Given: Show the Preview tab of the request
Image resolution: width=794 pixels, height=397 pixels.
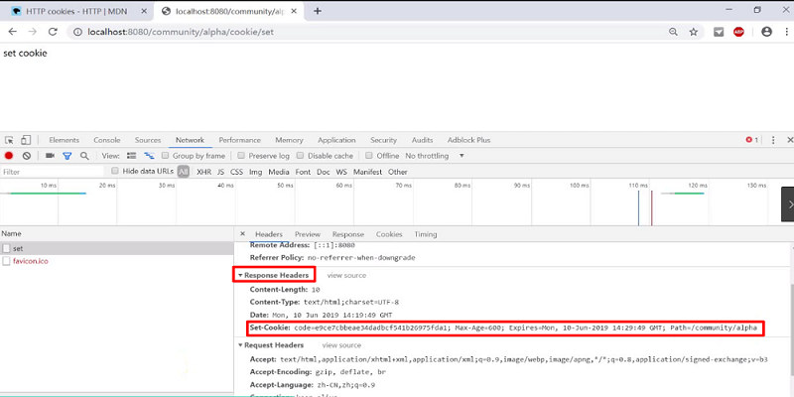Looking at the screenshot, I should click(x=308, y=234).
